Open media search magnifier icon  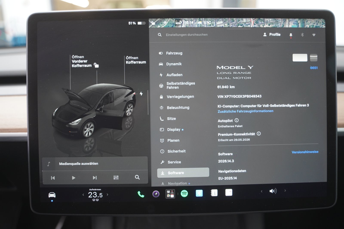tap(137, 177)
